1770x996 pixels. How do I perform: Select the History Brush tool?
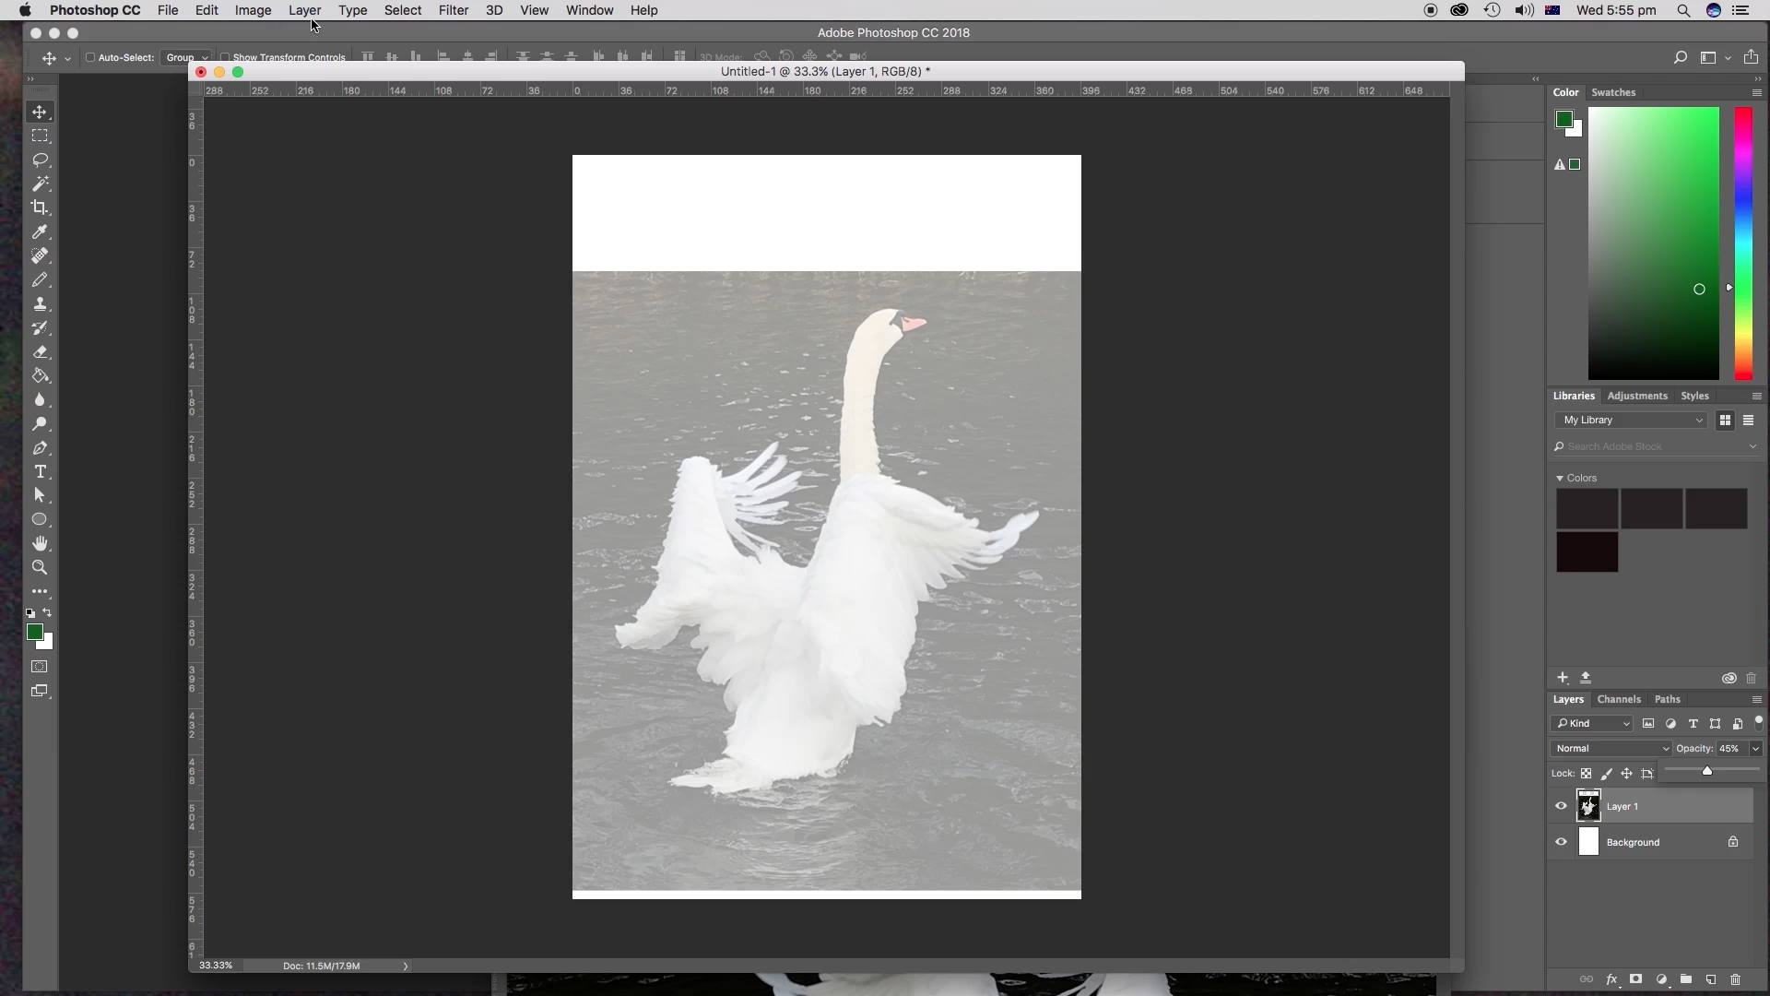[40, 327]
